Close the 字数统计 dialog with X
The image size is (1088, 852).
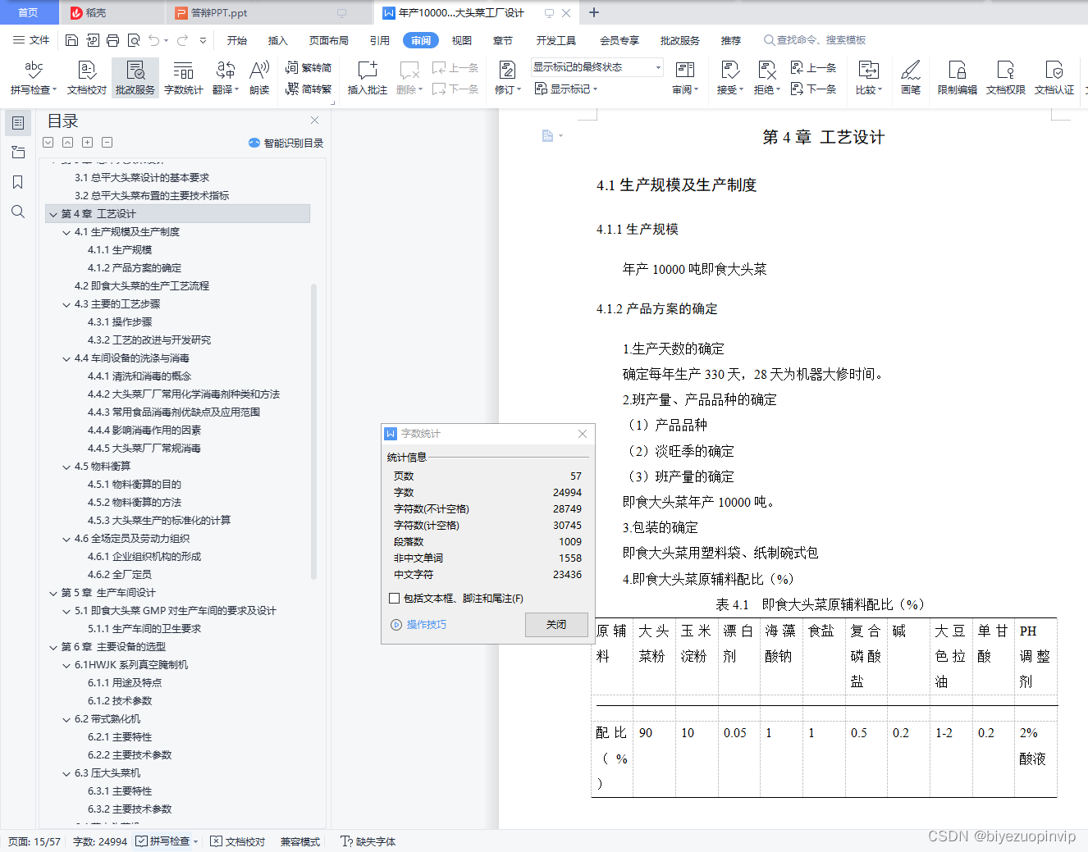(x=583, y=434)
